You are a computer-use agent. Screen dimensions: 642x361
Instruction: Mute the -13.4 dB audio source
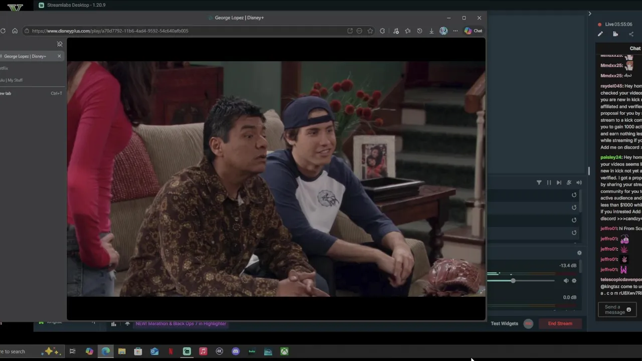[566, 281]
